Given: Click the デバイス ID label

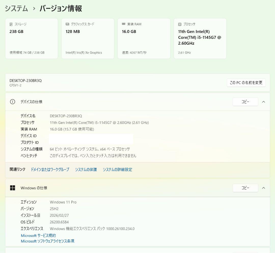Looking at the screenshot, I should 29,136.
